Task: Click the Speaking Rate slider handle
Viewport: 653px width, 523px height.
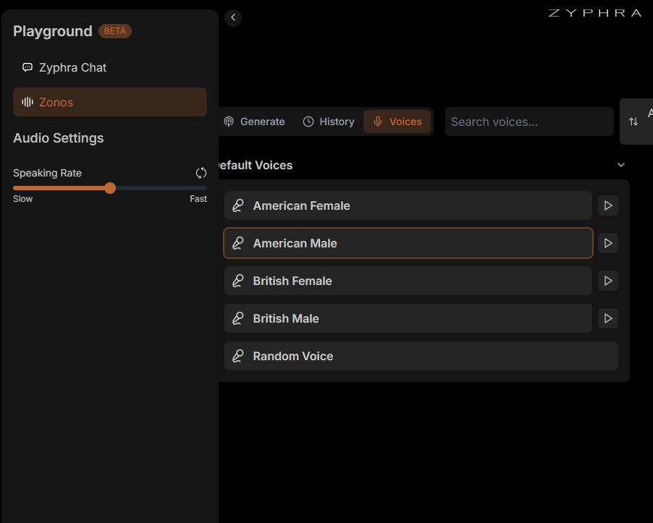Action: (x=110, y=188)
